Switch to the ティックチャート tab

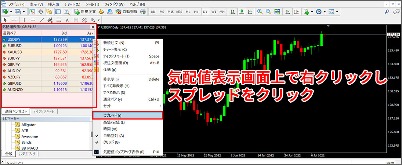coord(44,111)
